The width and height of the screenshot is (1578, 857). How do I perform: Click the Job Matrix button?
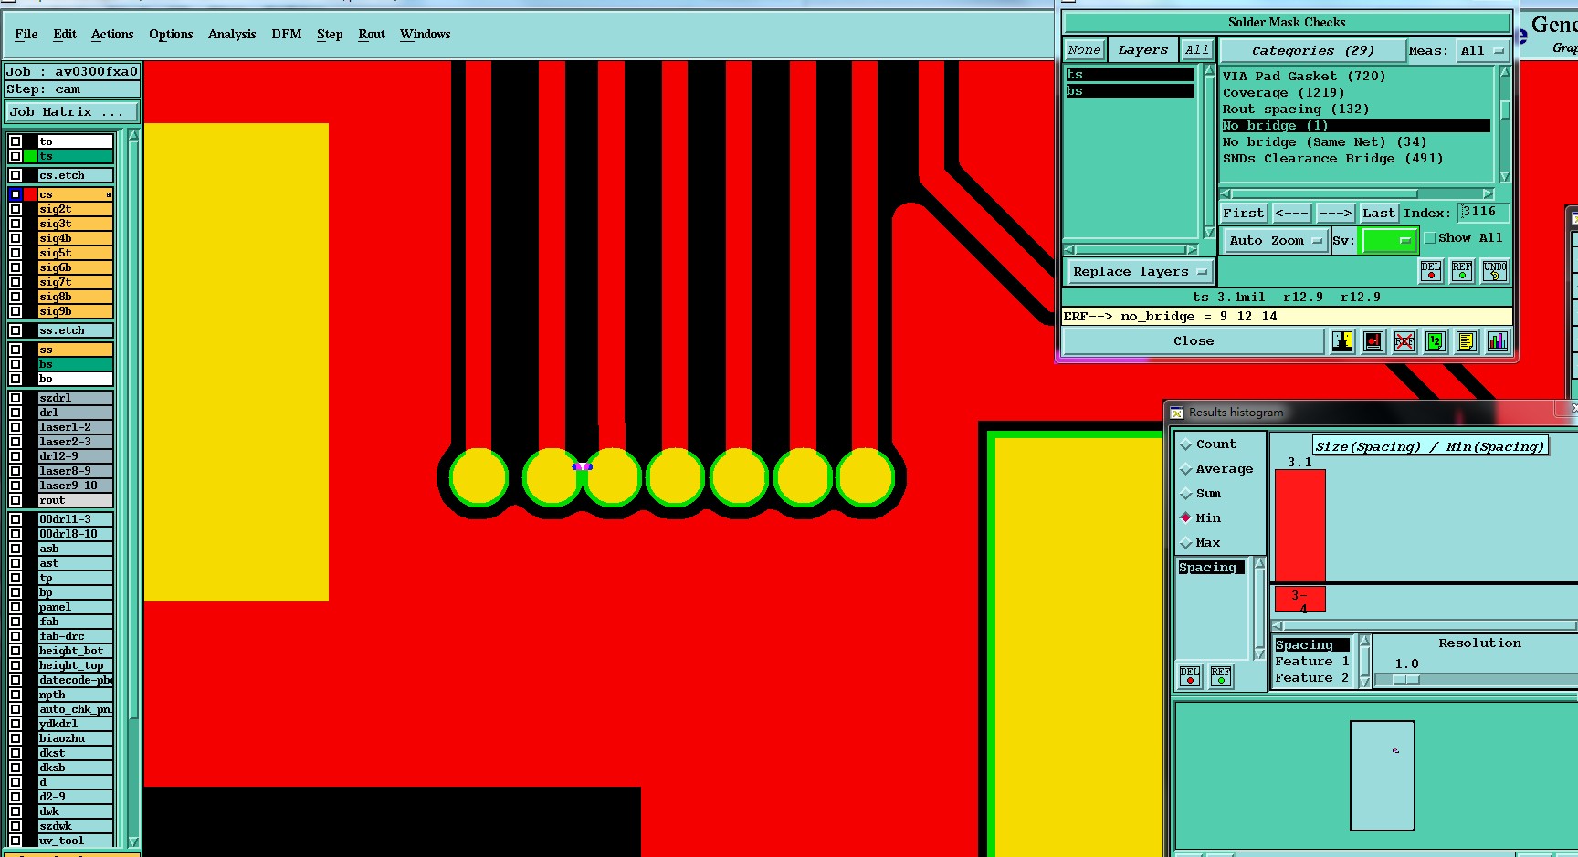[72, 112]
